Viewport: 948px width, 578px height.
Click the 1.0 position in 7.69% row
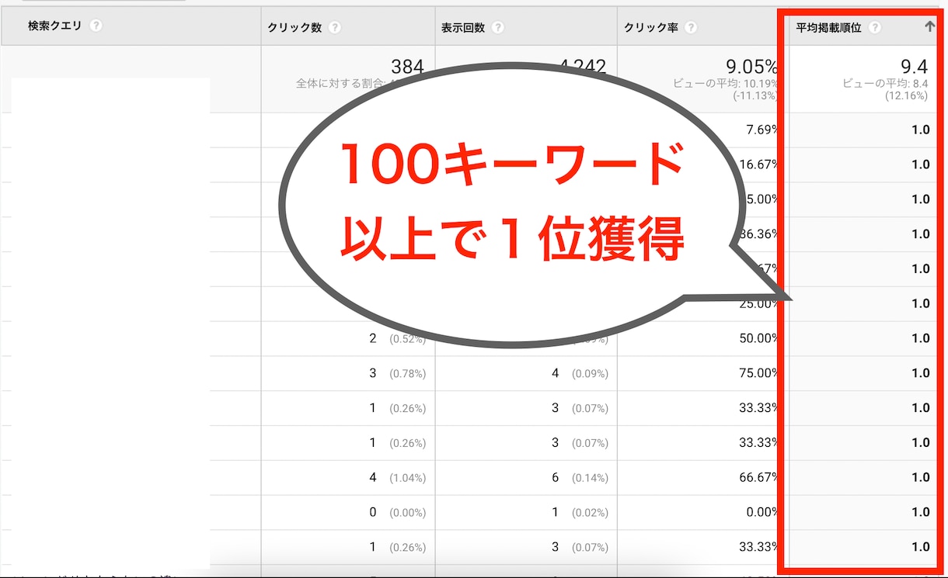tap(921, 130)
